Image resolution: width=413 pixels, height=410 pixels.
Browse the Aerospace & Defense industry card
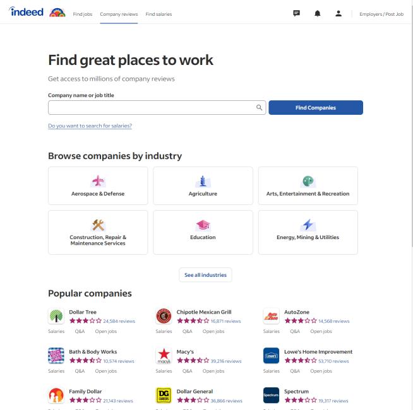[x=98, y=186]
